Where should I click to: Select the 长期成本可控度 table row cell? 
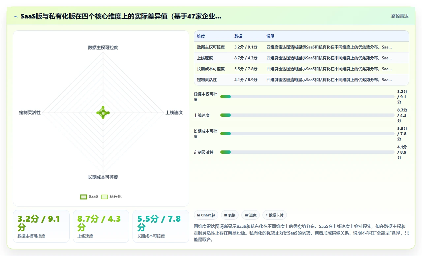(211, 69)
